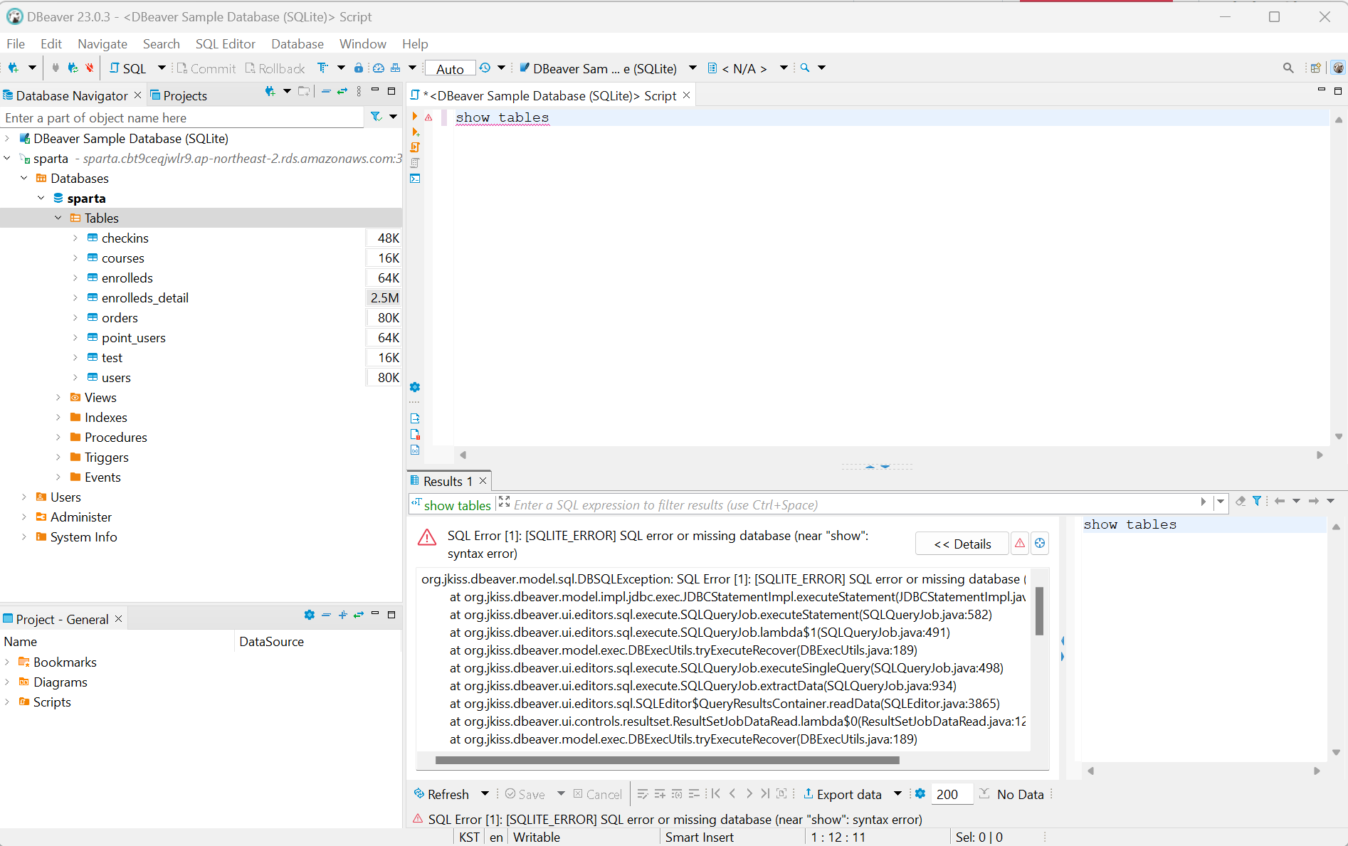Open active datasource DBeaver Sam... dropdown
The width and height of the screenshot is (1348, 846).
click(x=693, y=68)
